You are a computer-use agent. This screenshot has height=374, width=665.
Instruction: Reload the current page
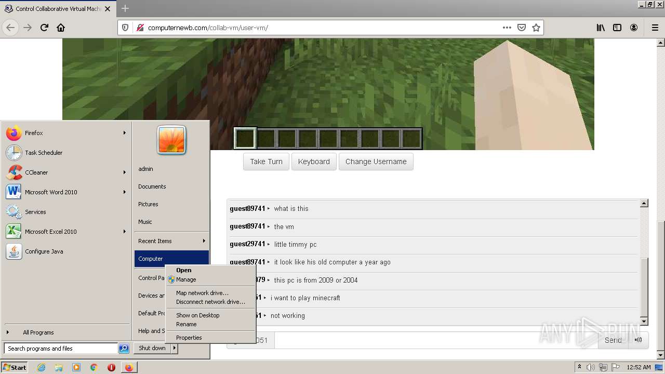[44, 28]
